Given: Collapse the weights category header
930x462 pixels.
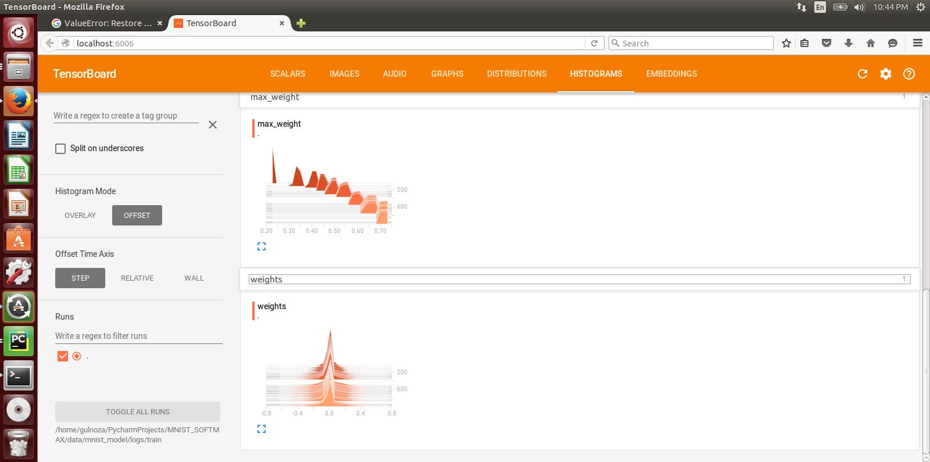Looking at the screenshot, I should pos(580,280).
